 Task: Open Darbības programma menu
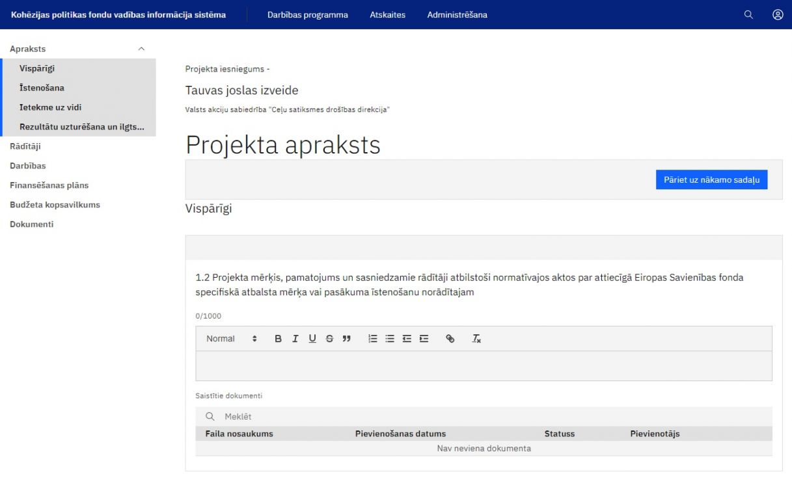point(308,14)
